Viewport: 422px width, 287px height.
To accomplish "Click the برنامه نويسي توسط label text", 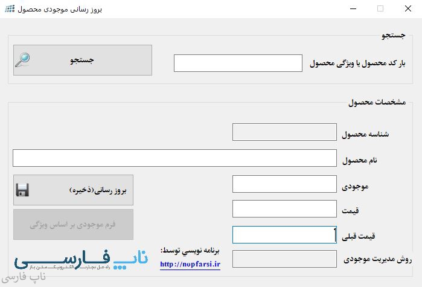I will [190, 250].
